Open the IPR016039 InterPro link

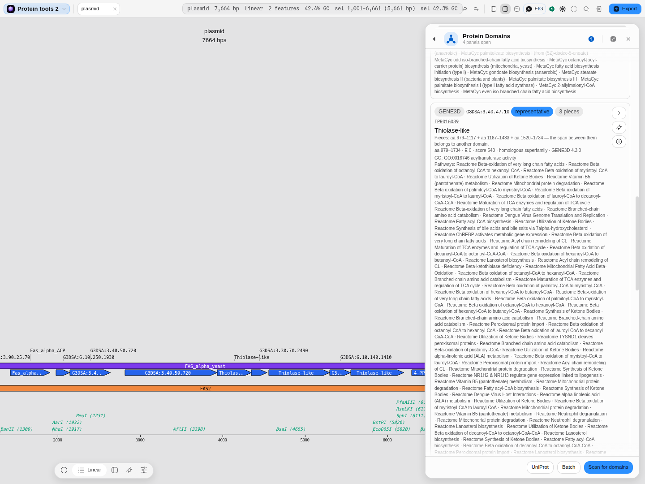click(x=447, y=122)
